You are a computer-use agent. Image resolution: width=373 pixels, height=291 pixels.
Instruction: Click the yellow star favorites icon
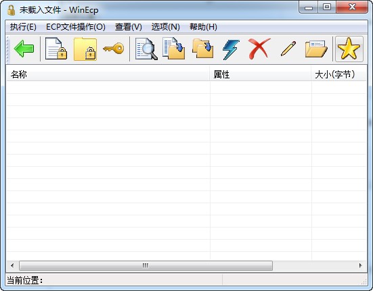(x=349, y=49)
